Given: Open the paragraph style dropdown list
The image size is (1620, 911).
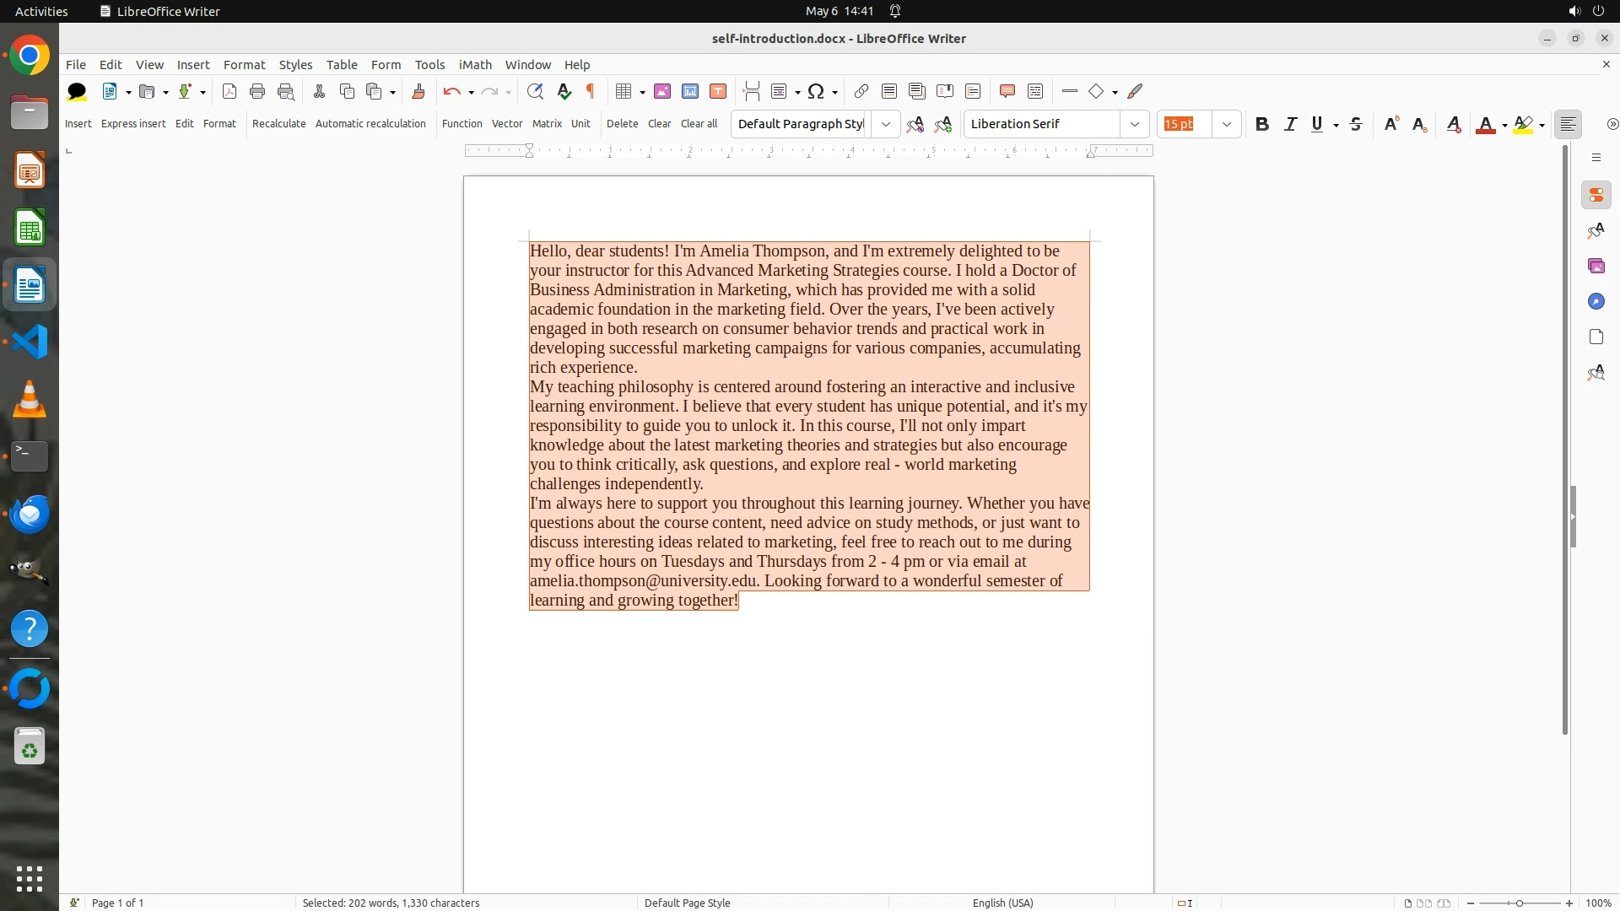Looking at the screenshot, I should (x=885, y=124).
